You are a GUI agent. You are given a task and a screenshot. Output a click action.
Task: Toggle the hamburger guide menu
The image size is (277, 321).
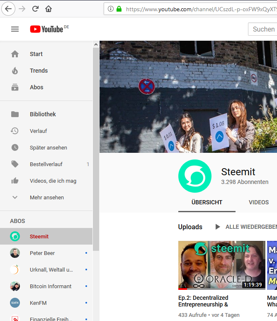click(x=15, y=29)
